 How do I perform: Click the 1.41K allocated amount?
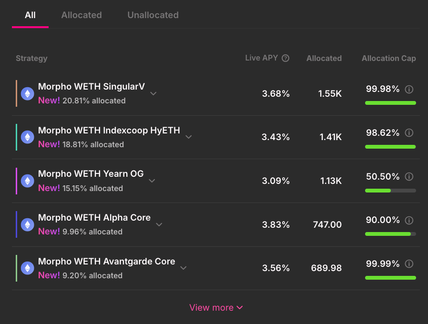tap(331, 137)
